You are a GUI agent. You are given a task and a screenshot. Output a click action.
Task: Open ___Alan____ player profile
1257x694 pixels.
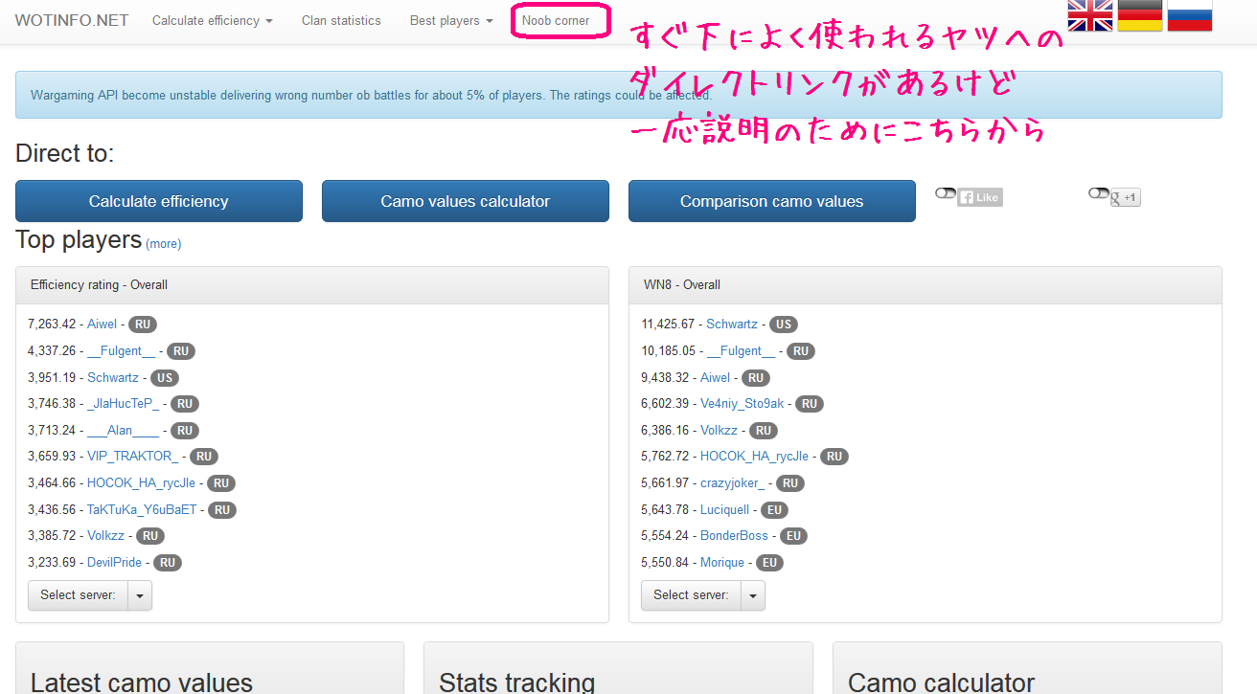tap(124, 431)
